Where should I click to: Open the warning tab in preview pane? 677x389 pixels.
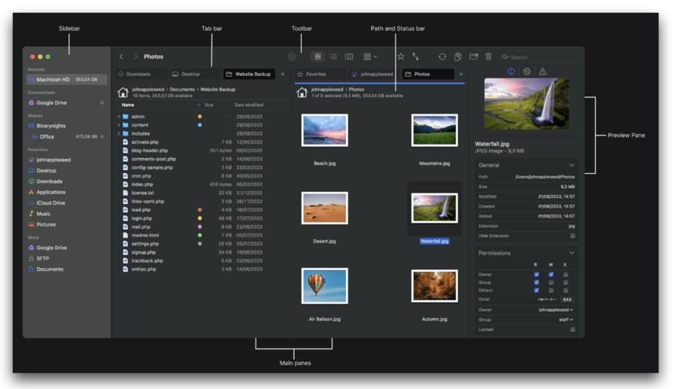(x=542, y=72)
